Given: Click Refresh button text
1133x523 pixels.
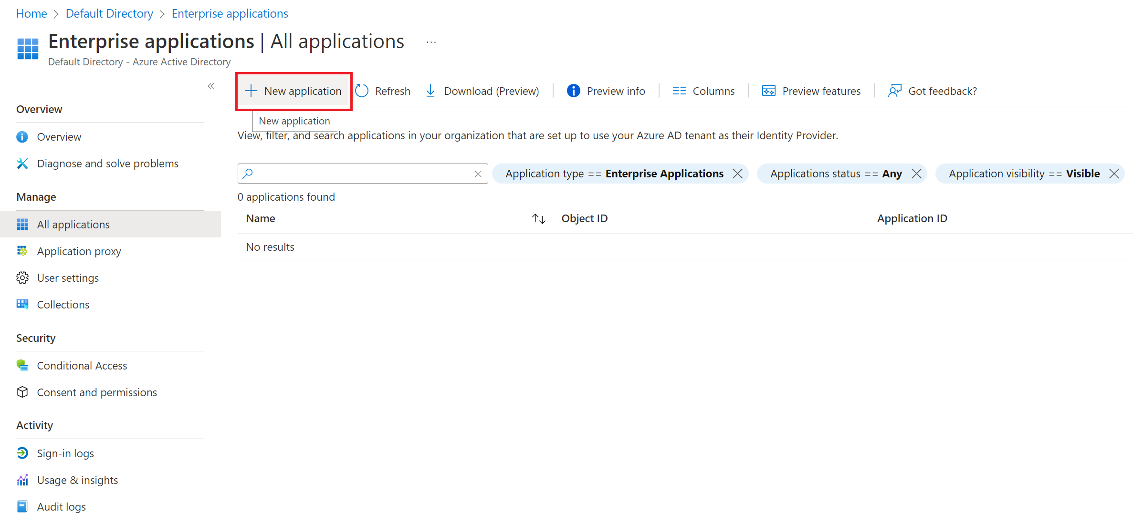Looking at the screenshot, I should tap(392, 91).
